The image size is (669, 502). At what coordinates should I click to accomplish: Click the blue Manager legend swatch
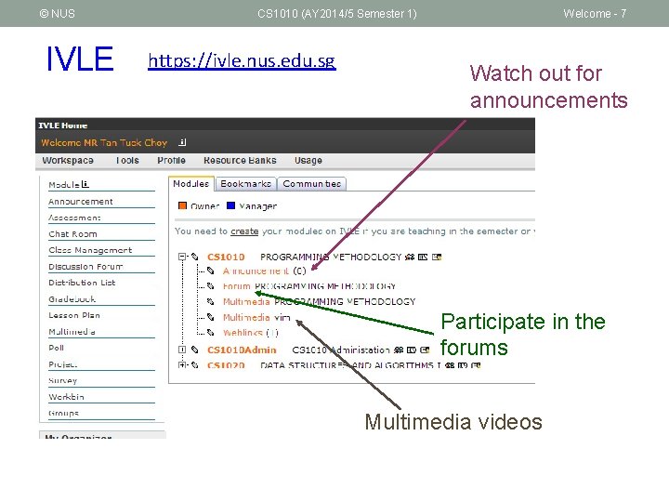230,205
